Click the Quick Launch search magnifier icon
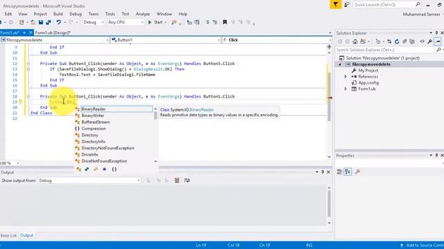This screenshot has width=444, height=249. click(x=418, y=5)
